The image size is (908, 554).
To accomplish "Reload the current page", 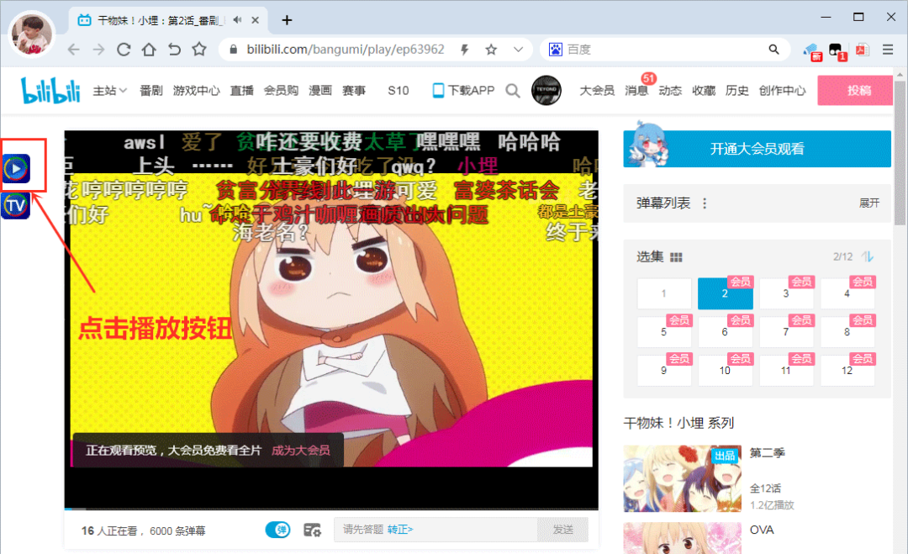I will click(x=124, y=50).
